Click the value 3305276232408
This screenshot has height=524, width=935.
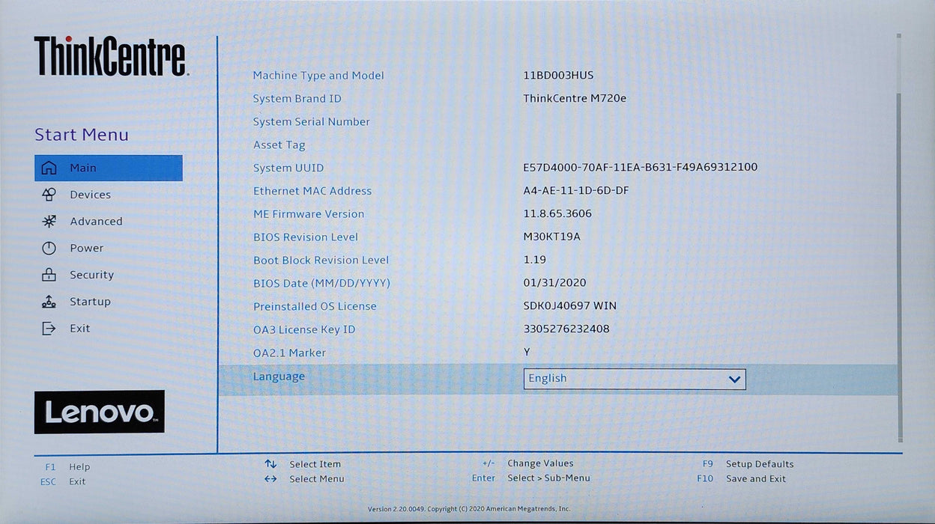[566, 329]
